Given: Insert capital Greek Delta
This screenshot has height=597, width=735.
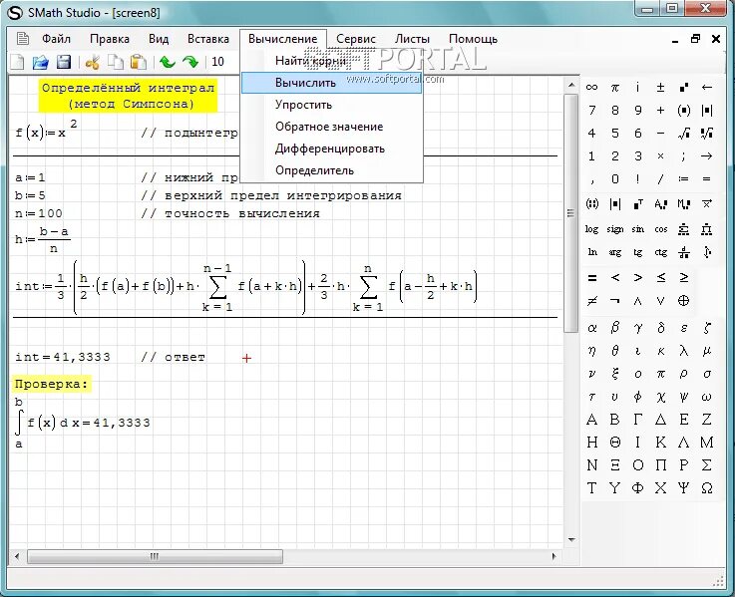Looking at the screenshot, I should point(661,420).
